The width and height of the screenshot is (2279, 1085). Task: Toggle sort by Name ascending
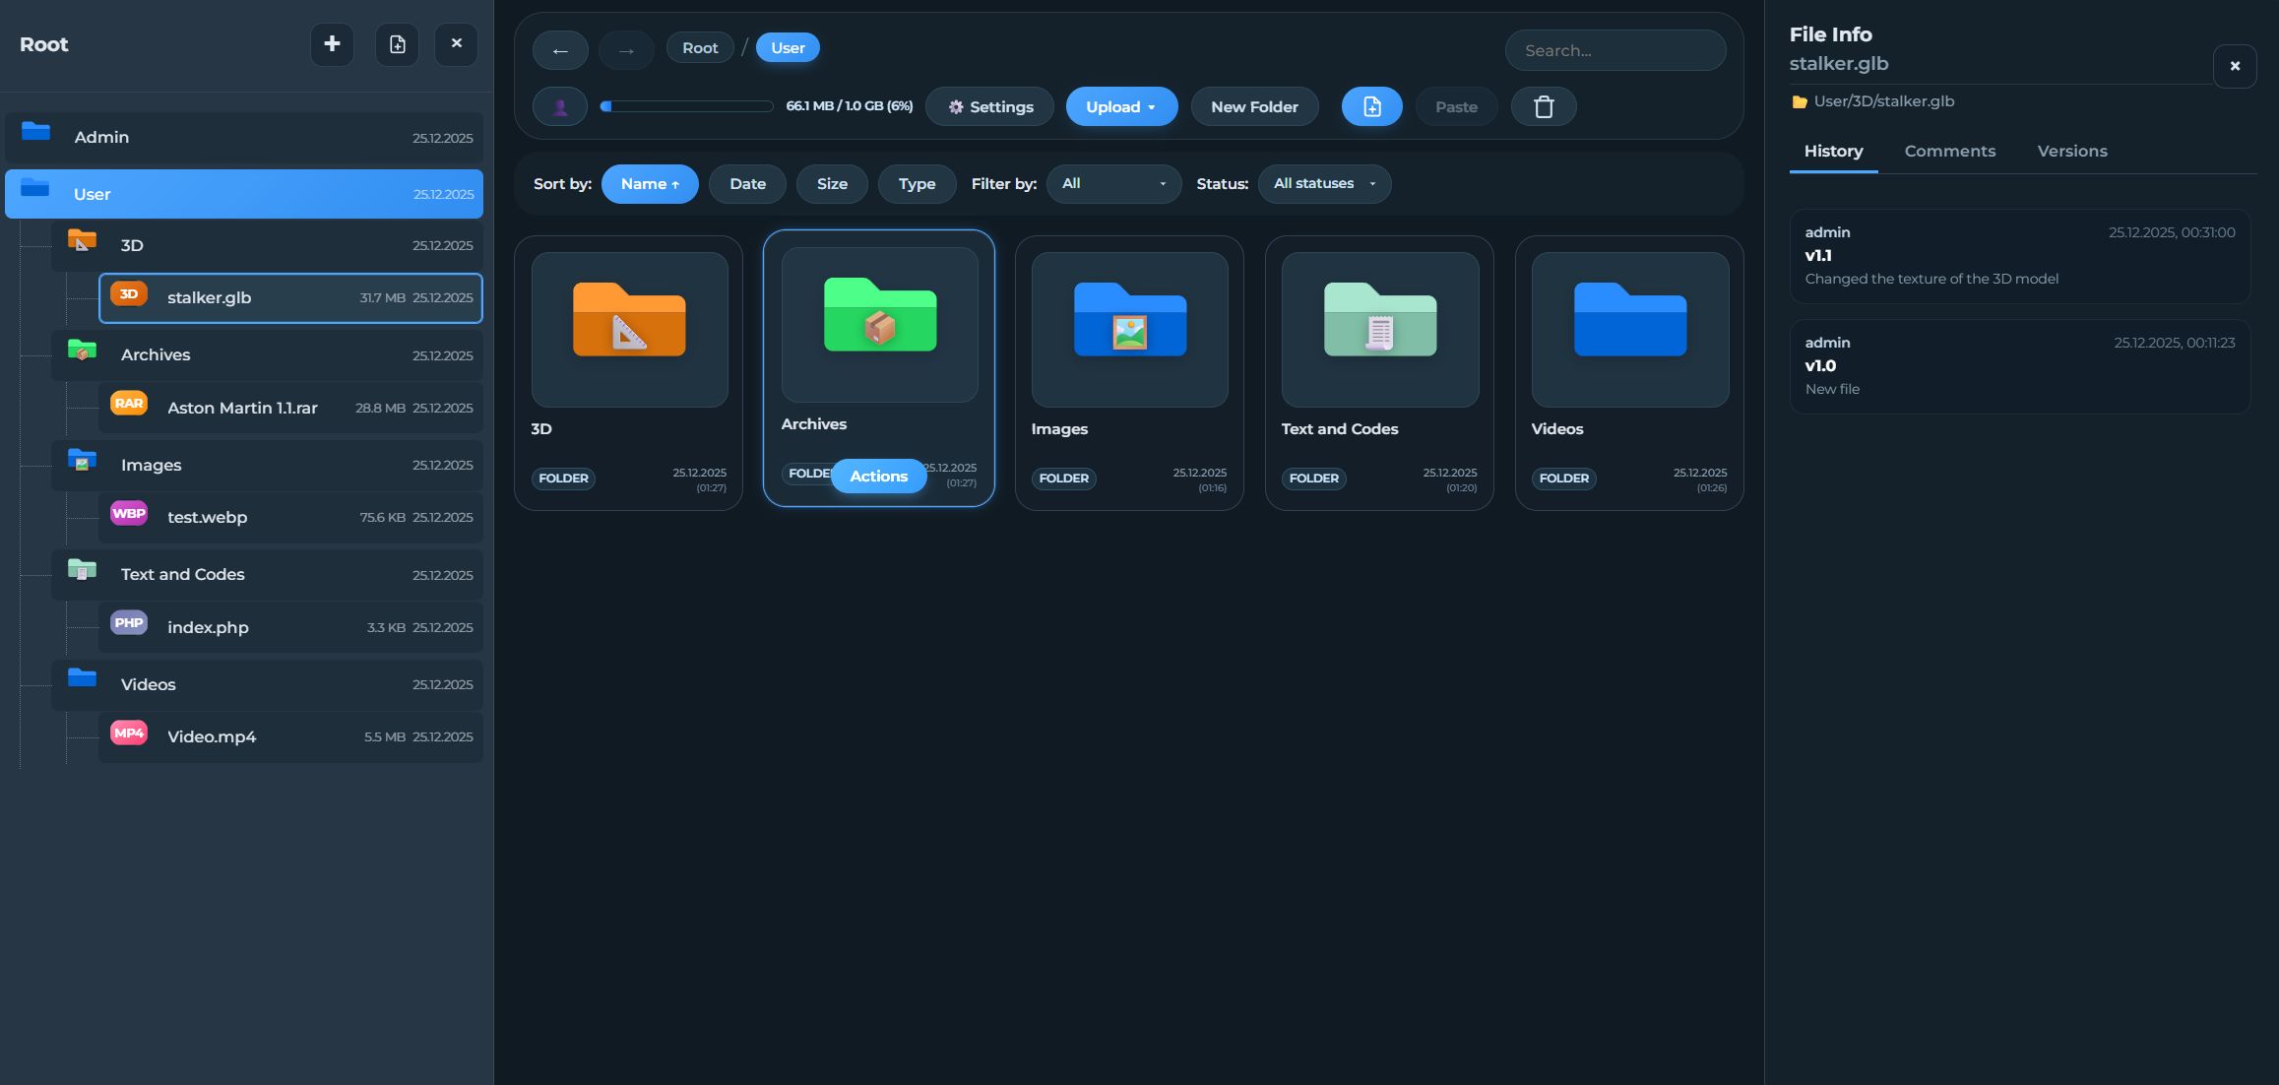[x=650, y=184]
